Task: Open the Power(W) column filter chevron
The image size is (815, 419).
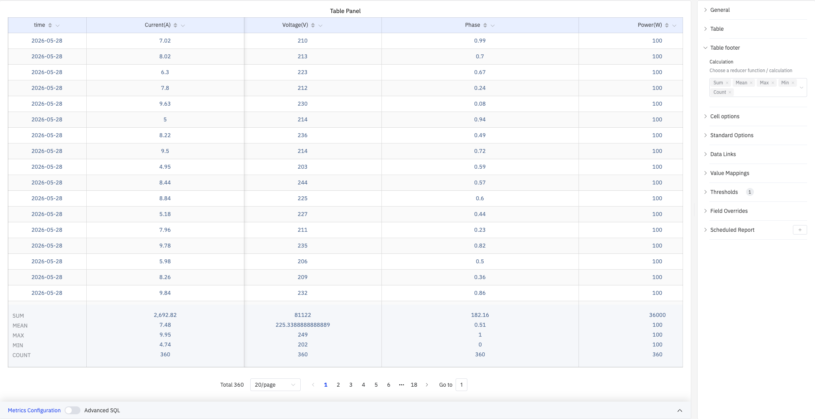Action: point(674,26)
